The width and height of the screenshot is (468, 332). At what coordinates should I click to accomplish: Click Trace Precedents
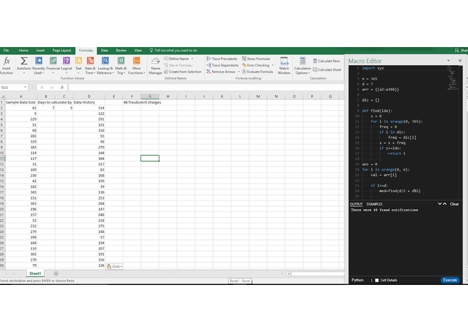[222, 58]
